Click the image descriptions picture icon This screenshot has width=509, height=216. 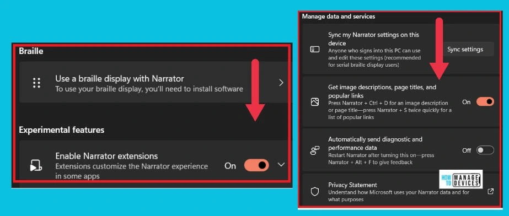coord(314,102)
